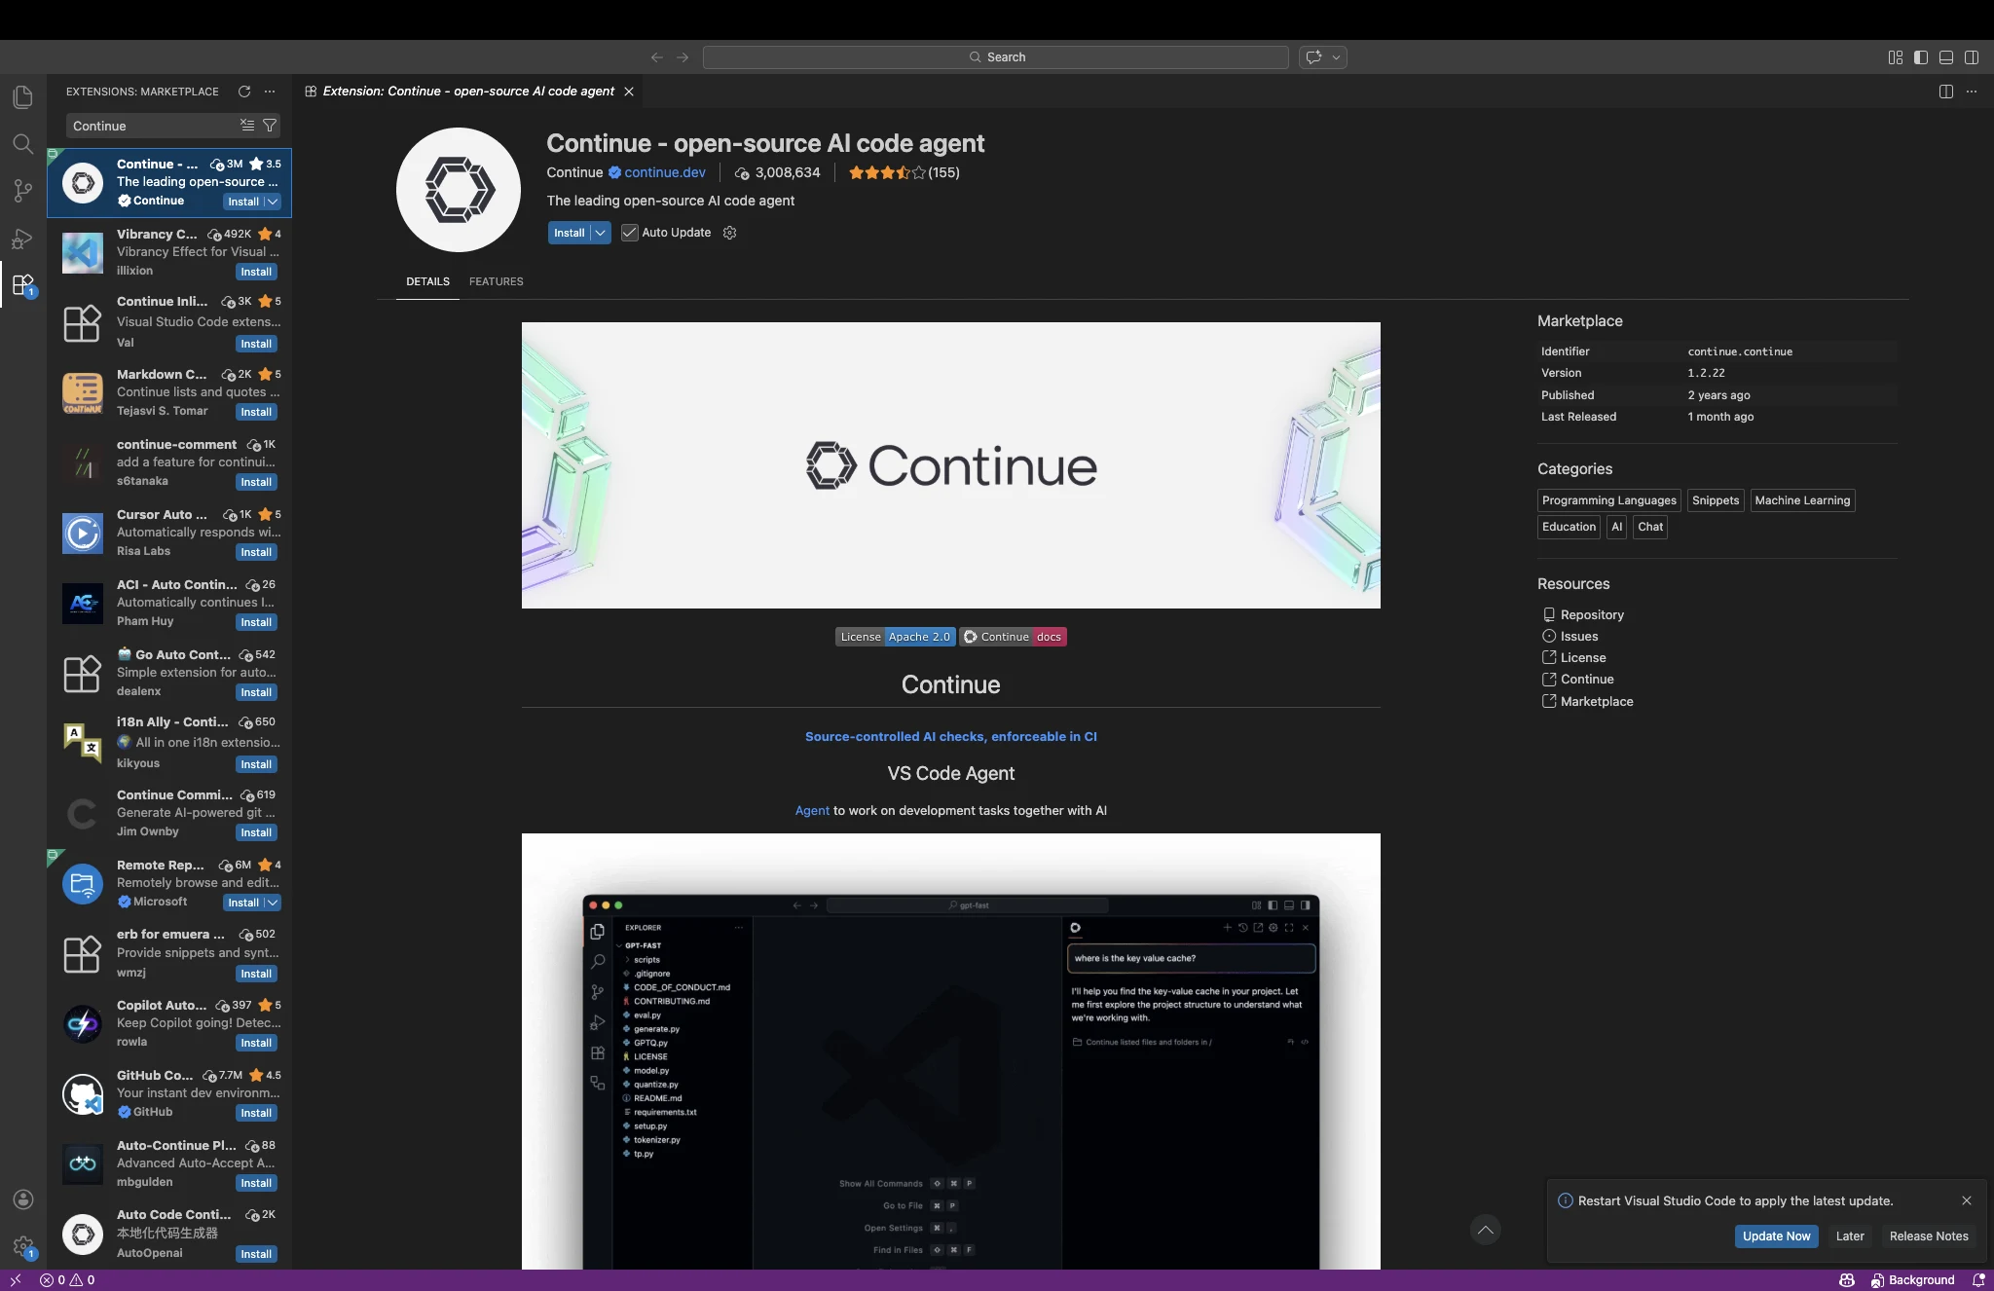Open chat dropdown in the title bar

click(x=1336, y=57)
